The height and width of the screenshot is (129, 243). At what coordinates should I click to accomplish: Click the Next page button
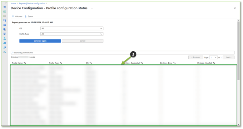point(229,57)
